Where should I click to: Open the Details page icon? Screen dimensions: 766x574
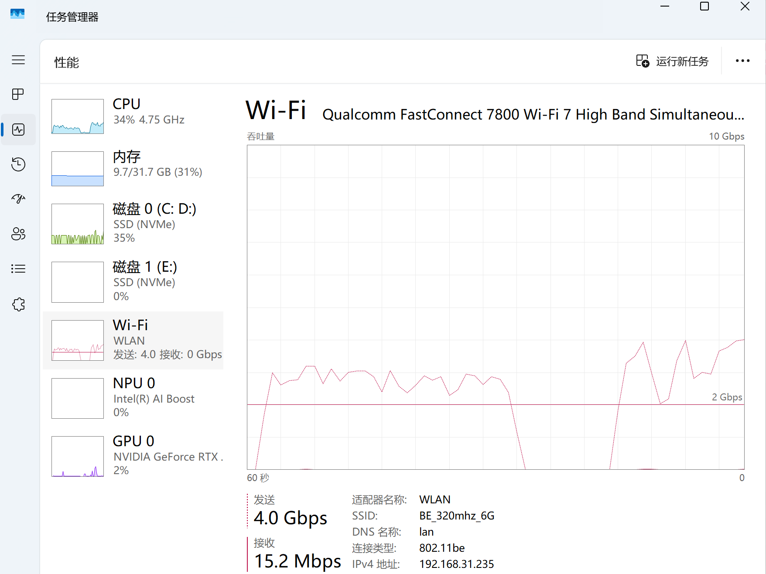(18, 269)
